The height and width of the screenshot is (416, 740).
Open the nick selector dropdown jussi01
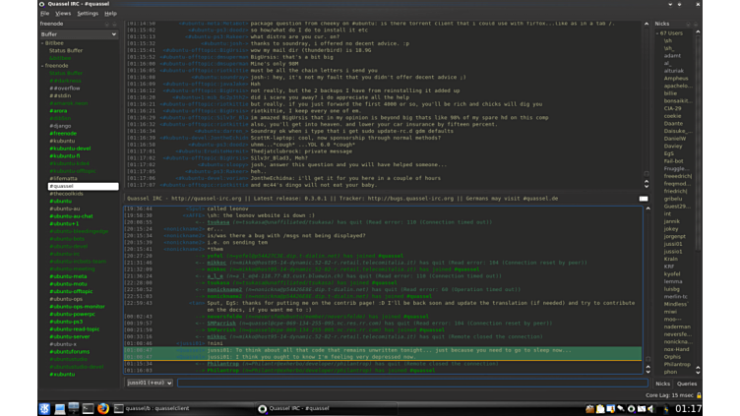(150, 383)
